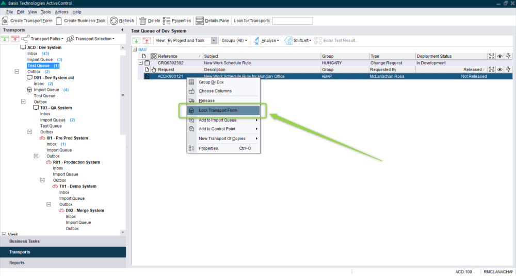Collapse the Outbox node under D01

tap(23, 102)
